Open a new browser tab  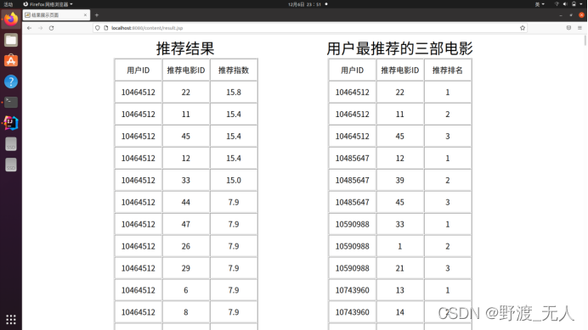point(97,15)
